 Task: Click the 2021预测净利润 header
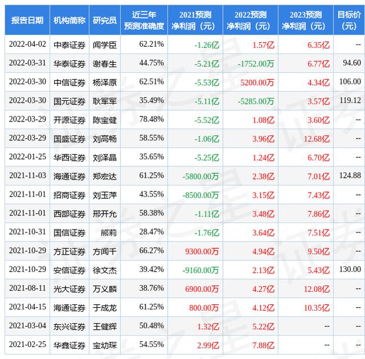195,21
